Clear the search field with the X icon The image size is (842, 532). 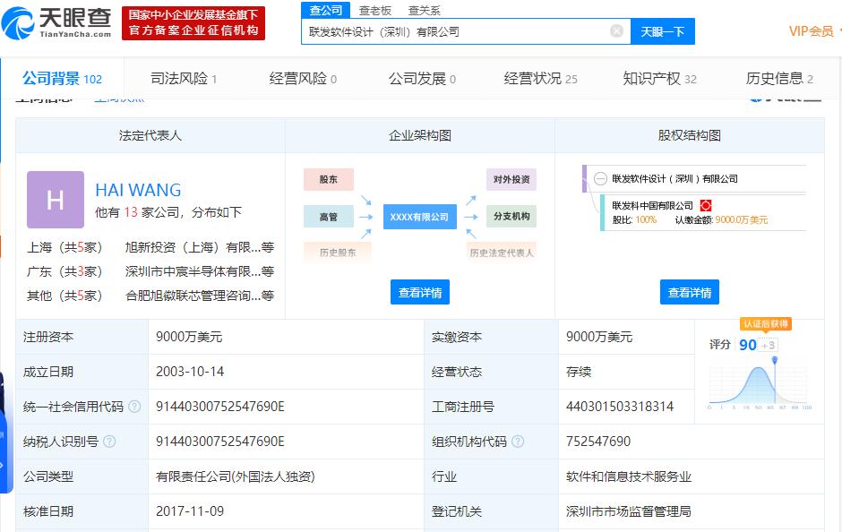[x=617, y=31]
